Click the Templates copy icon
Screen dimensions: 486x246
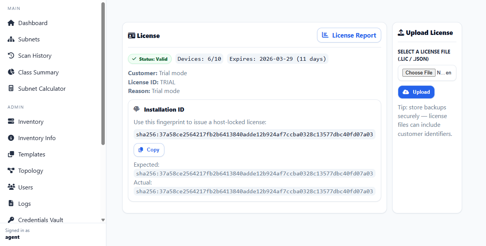point(11,154)
